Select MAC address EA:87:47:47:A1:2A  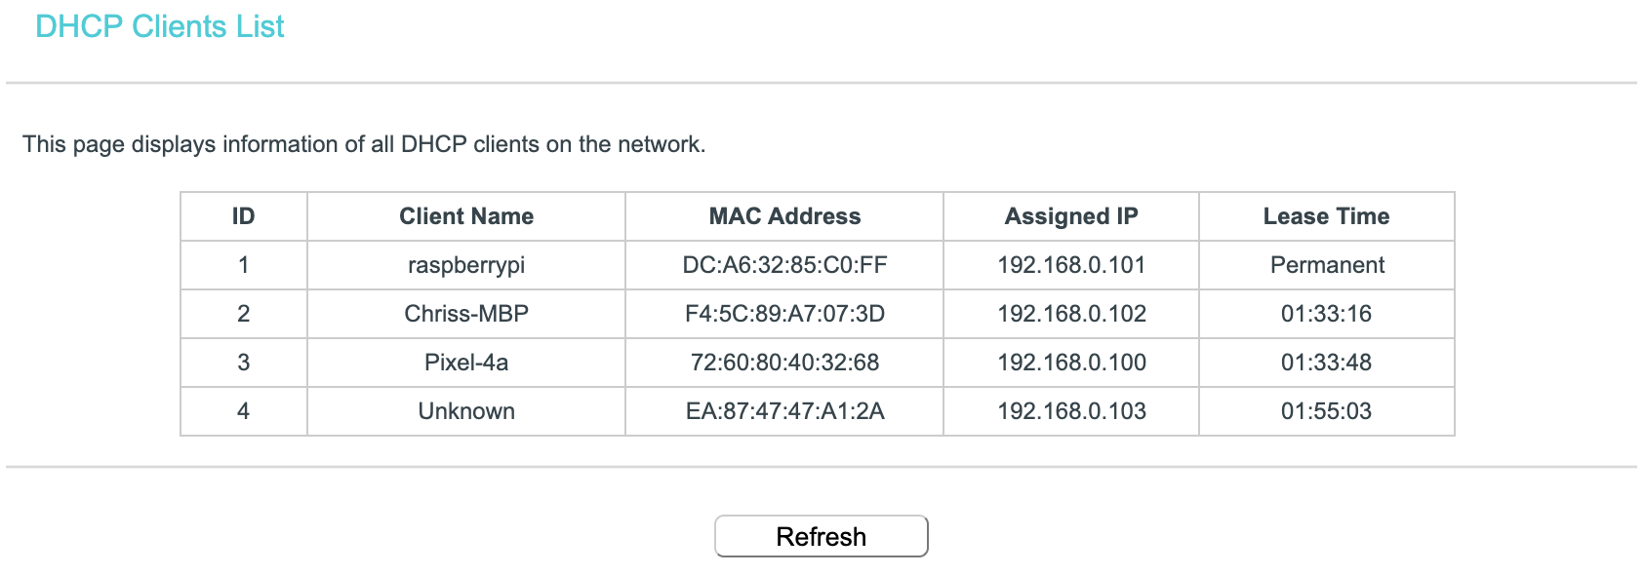tap(786, 410)
